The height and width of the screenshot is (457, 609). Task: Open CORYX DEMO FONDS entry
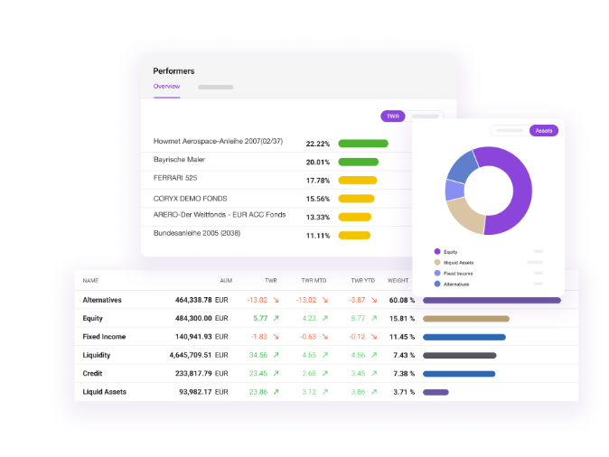tap(276, 199)
